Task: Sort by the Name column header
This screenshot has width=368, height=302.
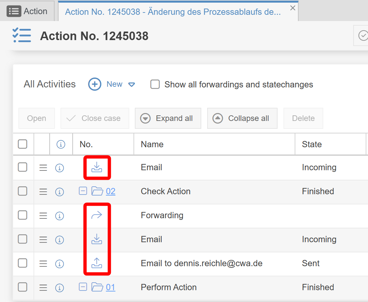Action: 152,144
